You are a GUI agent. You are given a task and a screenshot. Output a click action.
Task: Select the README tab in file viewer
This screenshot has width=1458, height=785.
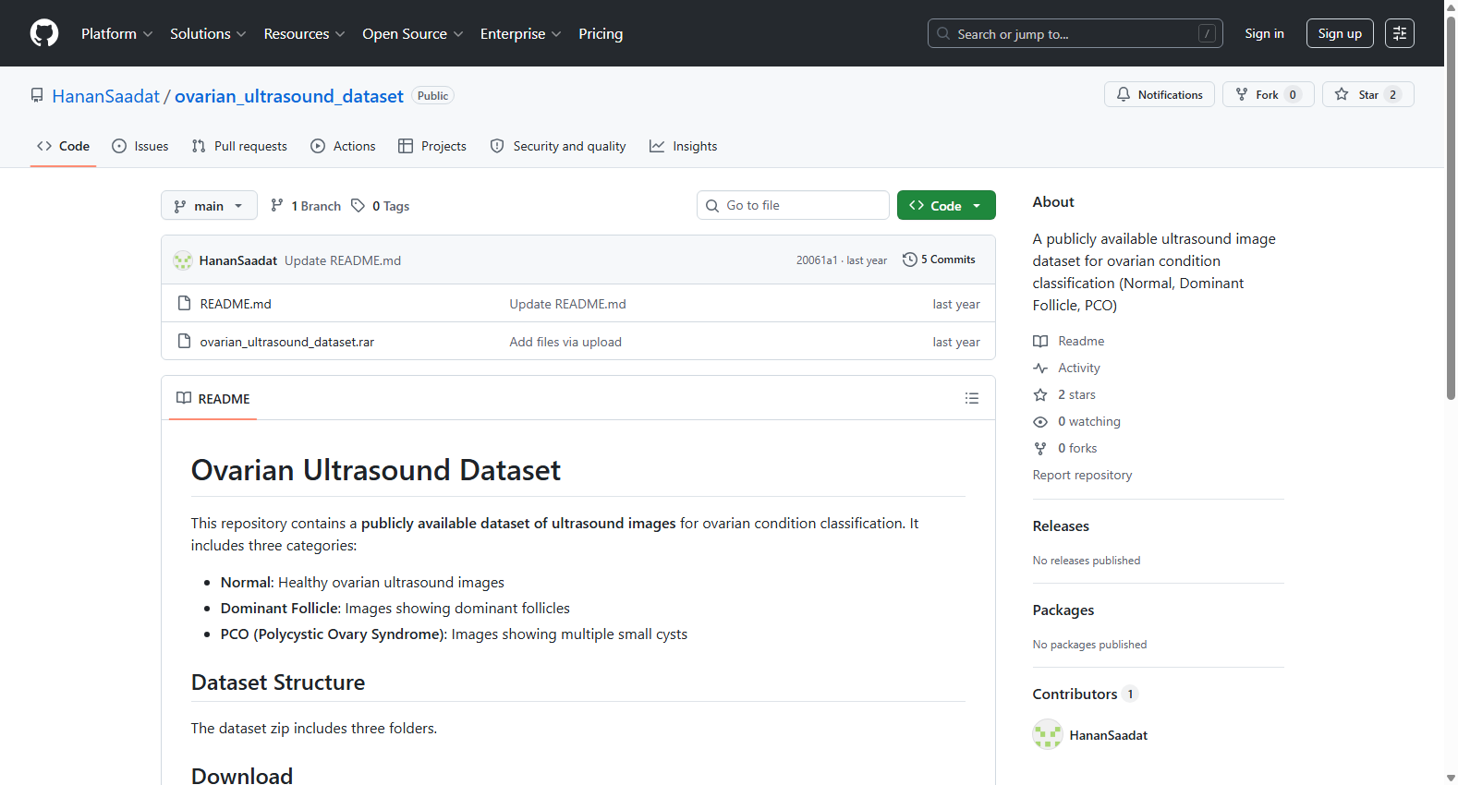click(x=213, y=398)
